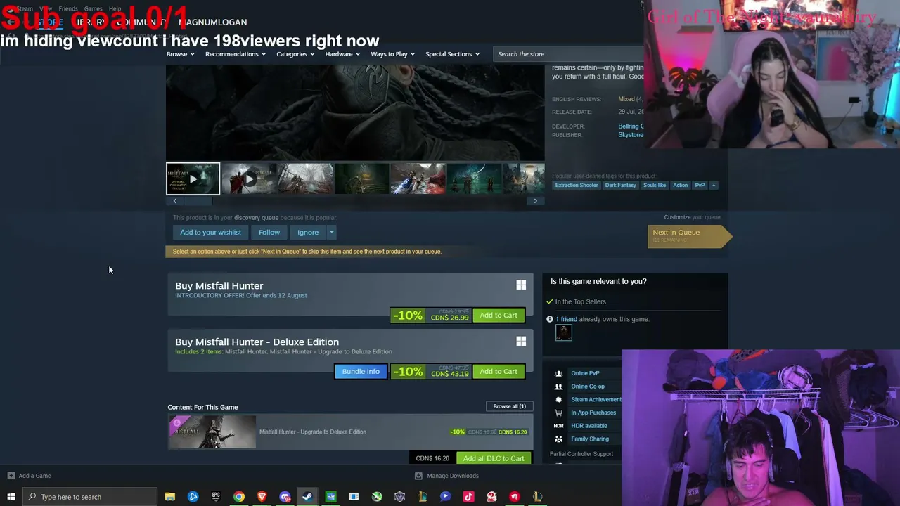Open the PvP tag

[x=700, y=186]
